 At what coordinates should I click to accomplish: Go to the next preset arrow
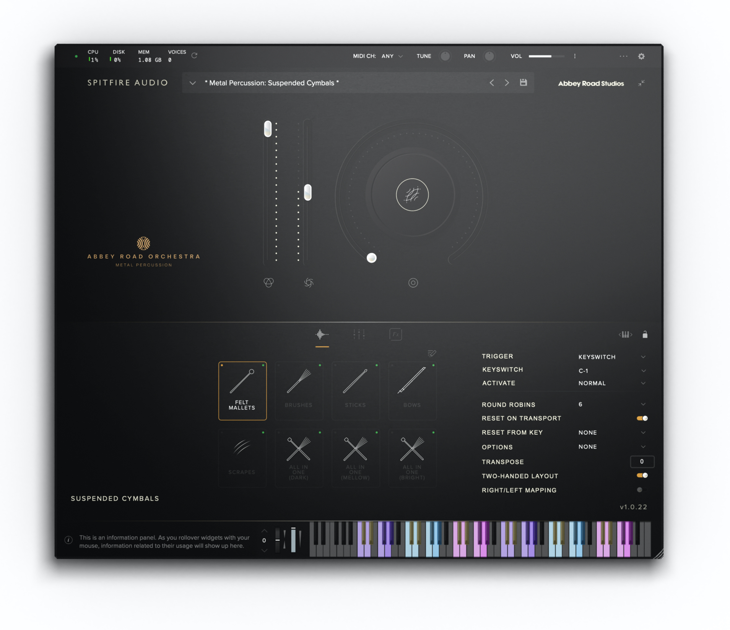click(x=507, y=83)
